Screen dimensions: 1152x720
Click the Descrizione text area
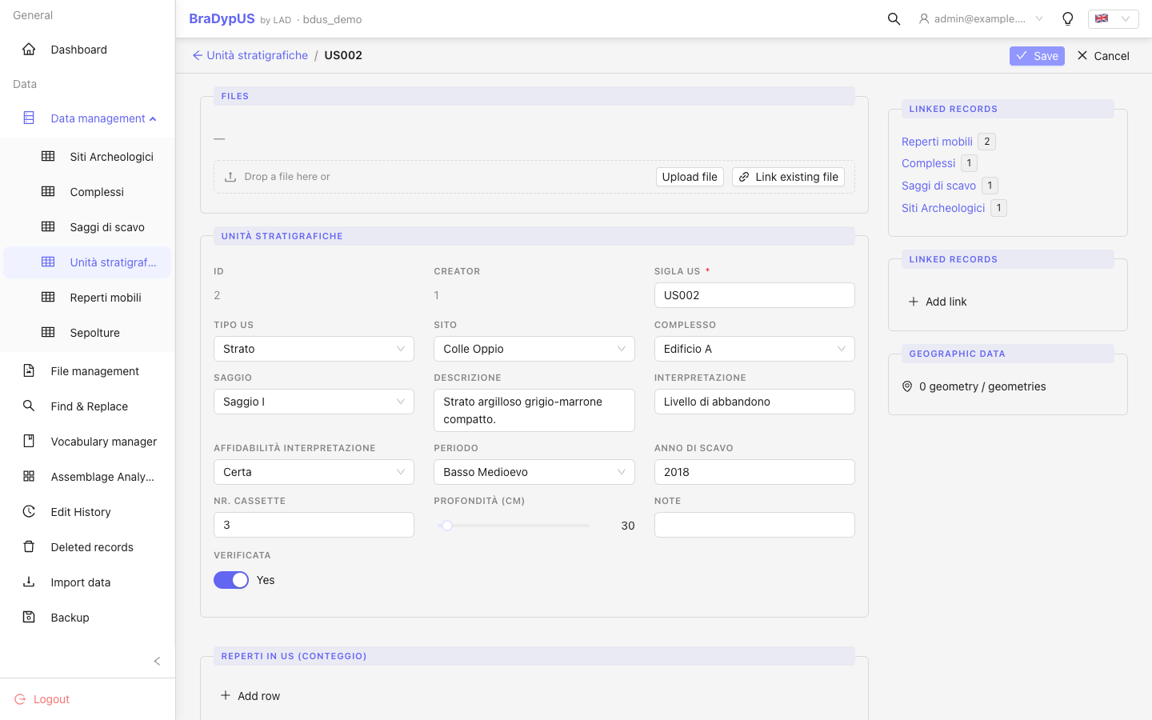(x=534, y=410)
